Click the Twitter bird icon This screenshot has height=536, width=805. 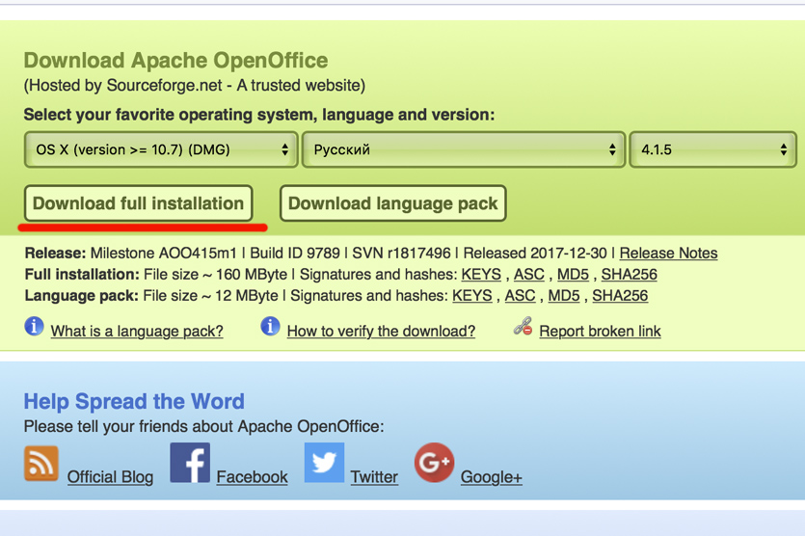point(324,463)
